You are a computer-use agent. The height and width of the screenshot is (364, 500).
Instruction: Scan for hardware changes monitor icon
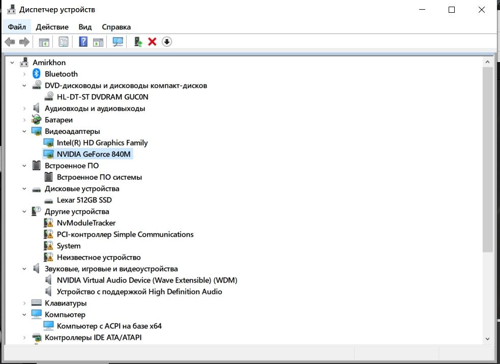118,42
